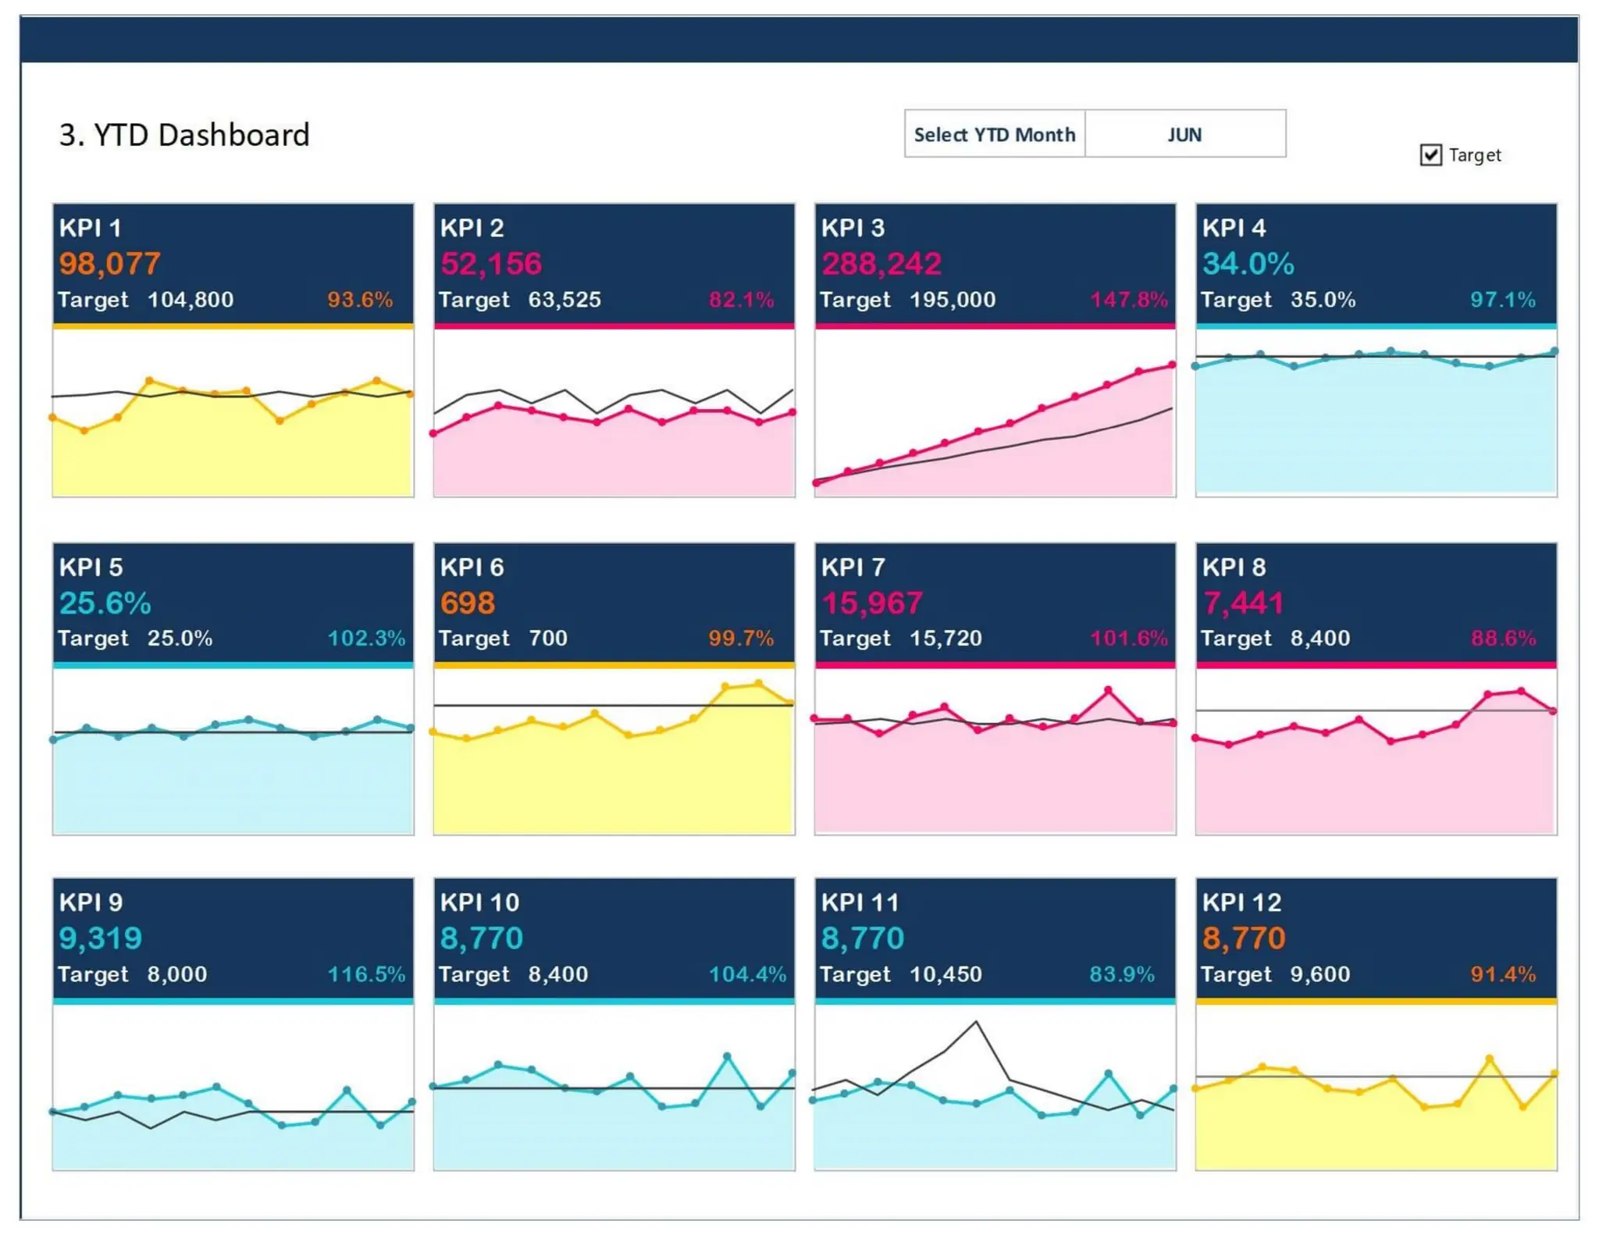Image resolution: width=1599 pixels, height=1235 pixels.
Task: Click the KPI 2 pink line chart
Action: click(614, 413)
